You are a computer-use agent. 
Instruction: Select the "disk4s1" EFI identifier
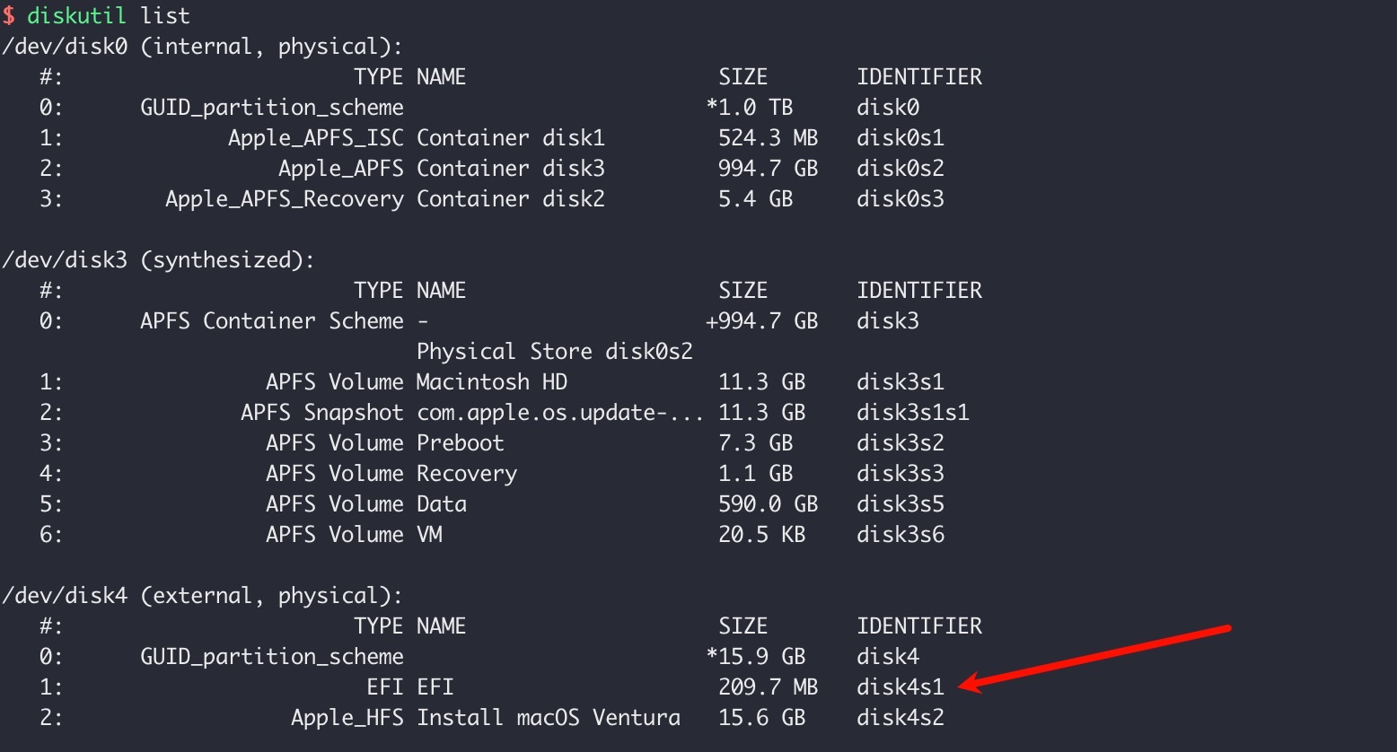[x=901, y=687]
